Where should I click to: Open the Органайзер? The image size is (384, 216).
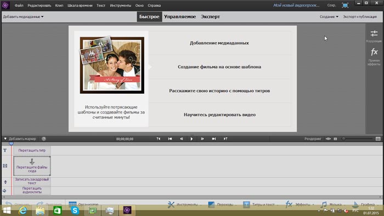pos(83,204)
